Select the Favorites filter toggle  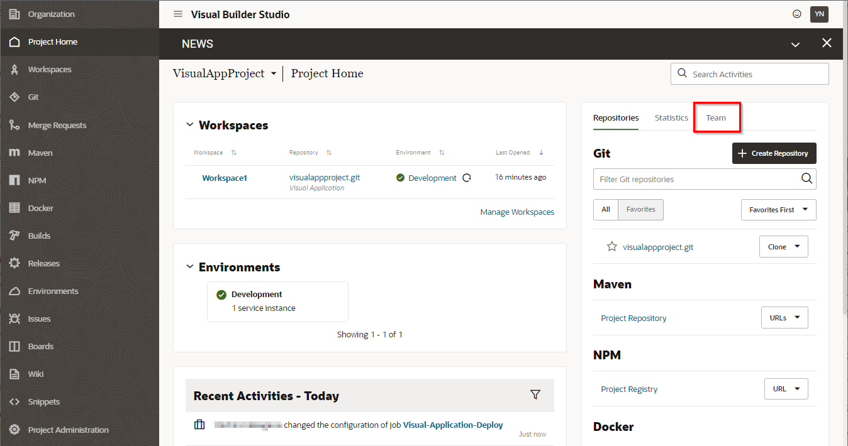pos(640,210)
